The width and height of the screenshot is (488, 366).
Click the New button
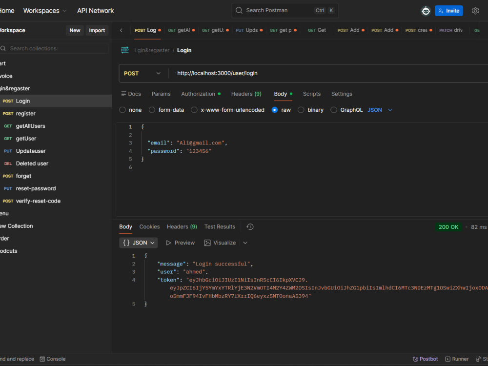pos(75,30)
